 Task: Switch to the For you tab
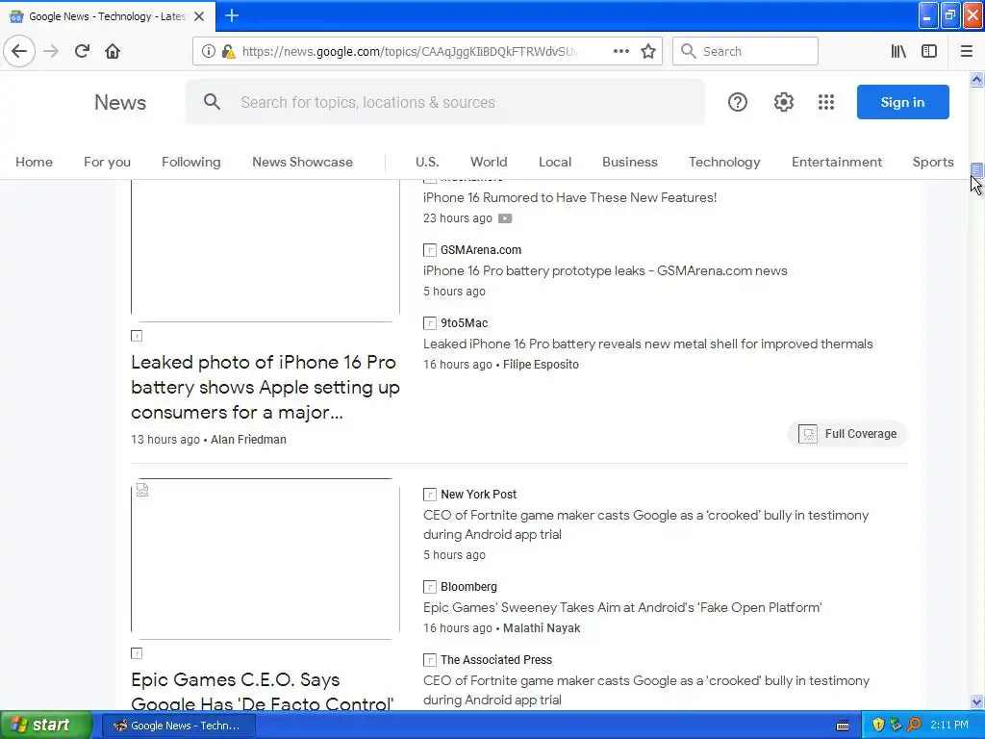click(x=108, y=162)
